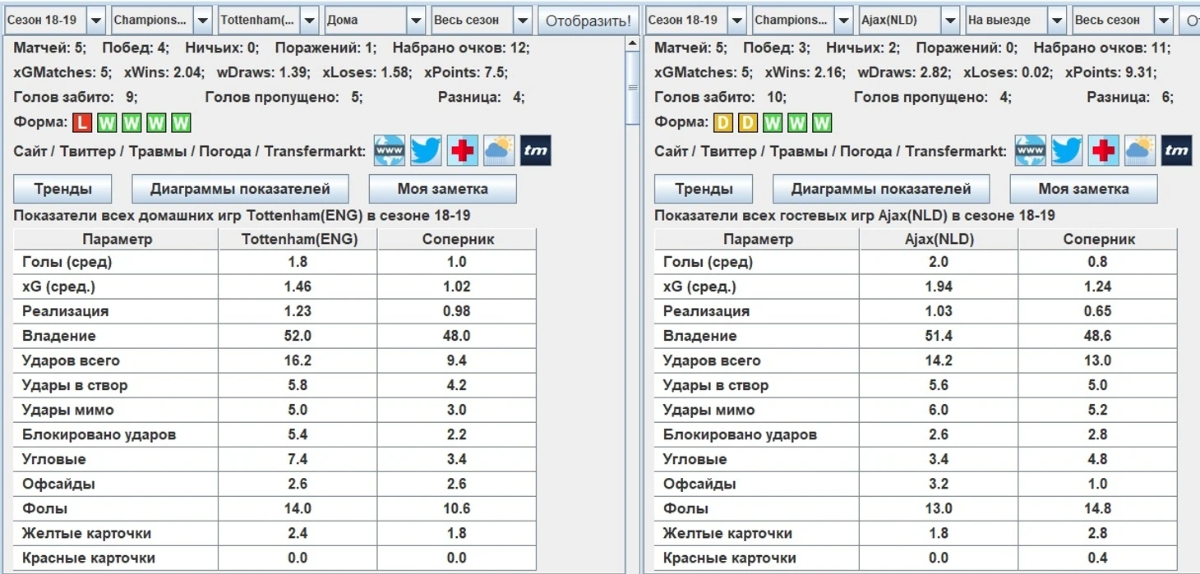This screenshot has height=574, width=1200.
Task: Open Моя заметка for Ajax
Action: pyautogui.click(x=1083, y=189)
